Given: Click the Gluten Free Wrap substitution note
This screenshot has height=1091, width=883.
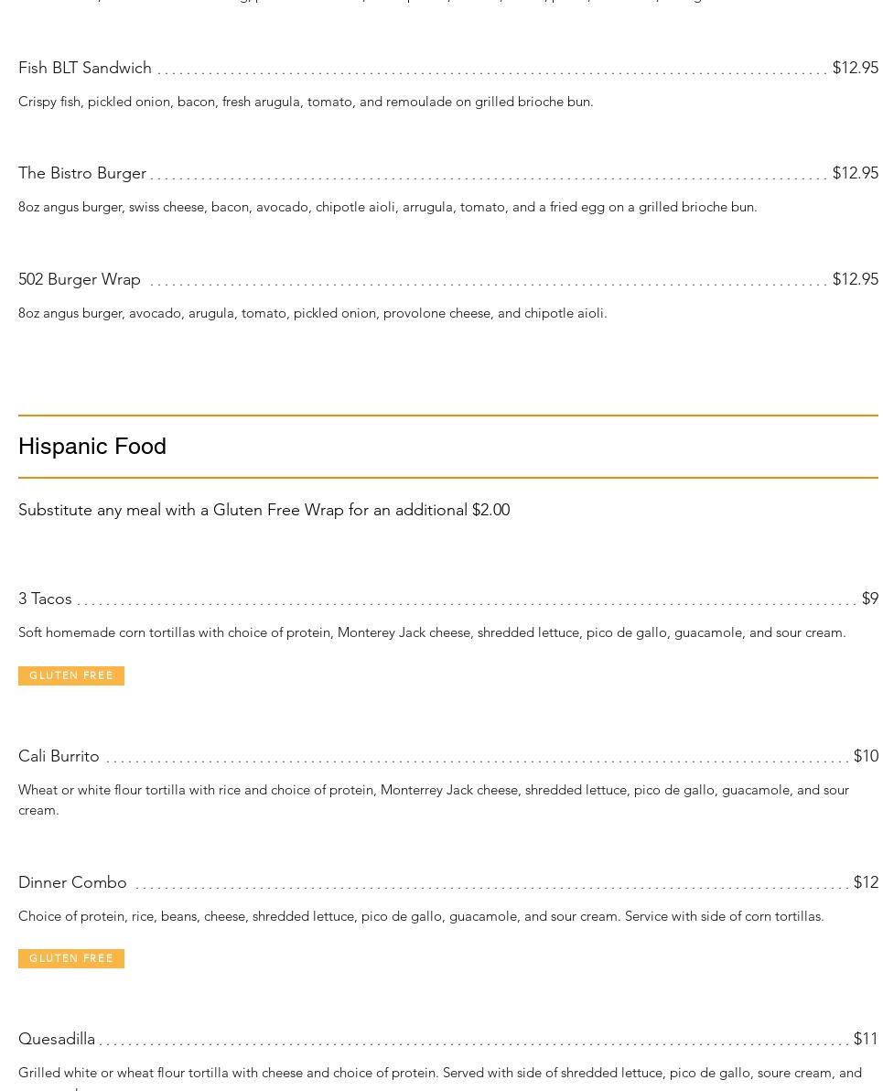Looking at the screenshot, I should 264,510.
